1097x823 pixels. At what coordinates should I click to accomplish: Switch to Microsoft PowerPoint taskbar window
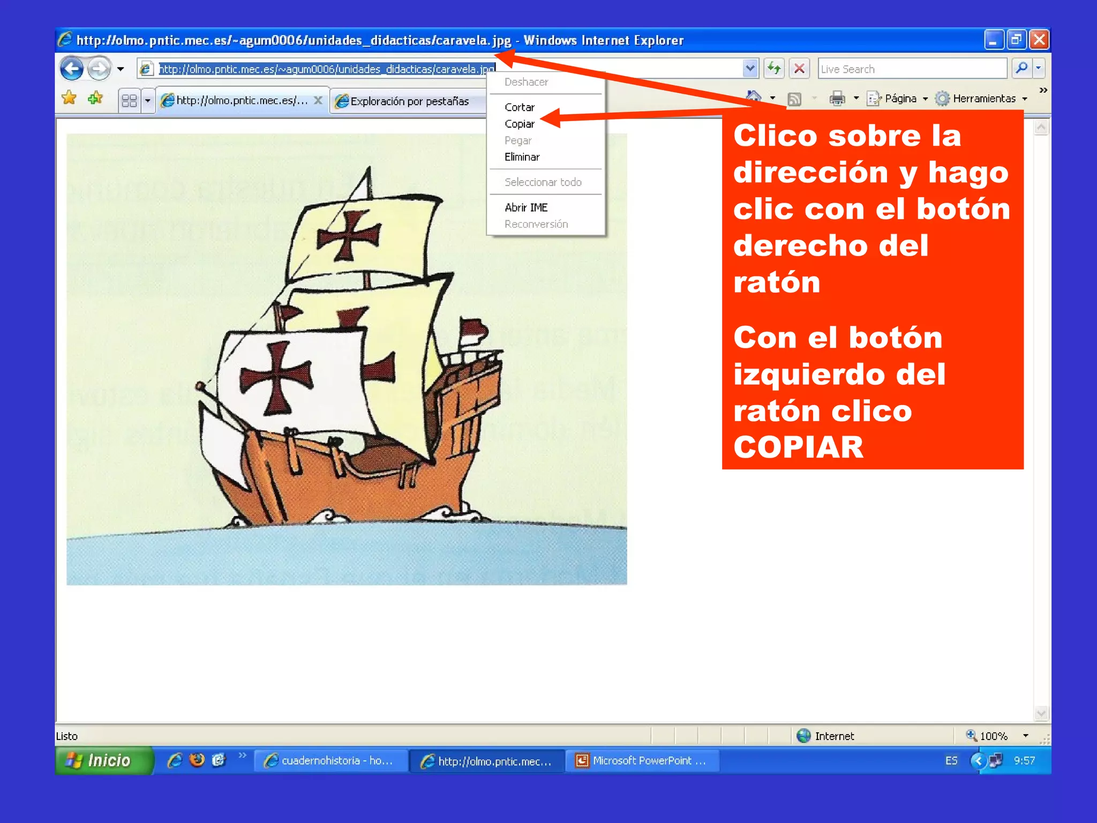[x=643, y=761]
